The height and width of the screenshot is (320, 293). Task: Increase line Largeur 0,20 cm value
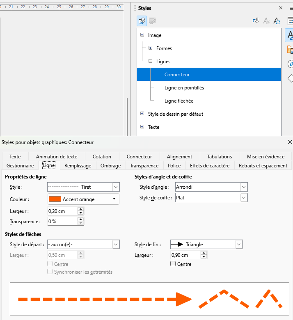(x=81, y=209)
